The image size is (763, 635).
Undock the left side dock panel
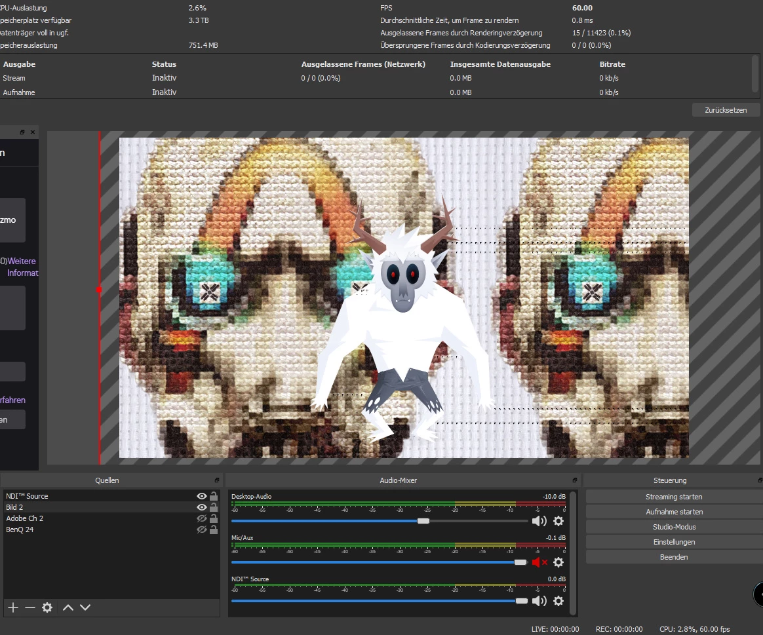point(22,132)
